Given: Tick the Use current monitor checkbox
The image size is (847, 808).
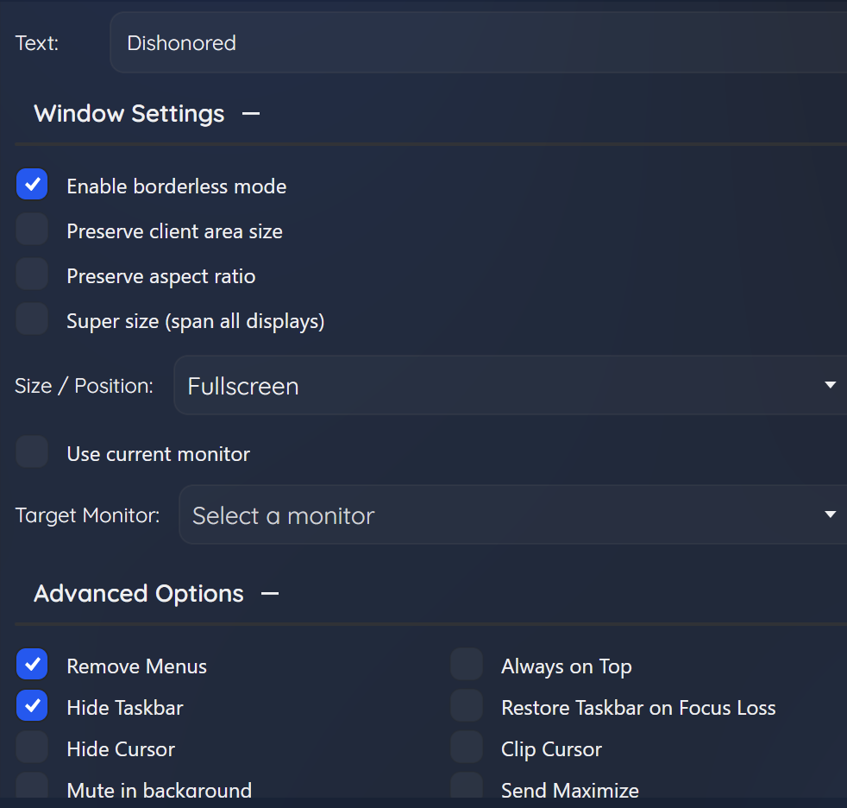Looking at the screenshot, I should tap(32, 452).
